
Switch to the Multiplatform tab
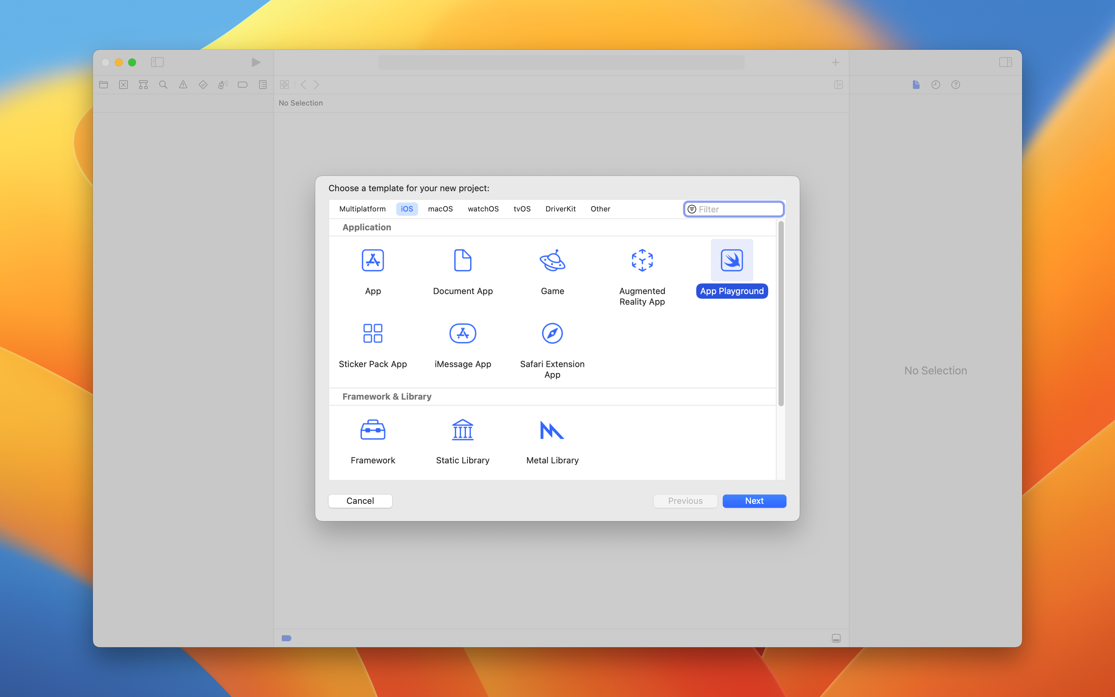pos(362,209)
